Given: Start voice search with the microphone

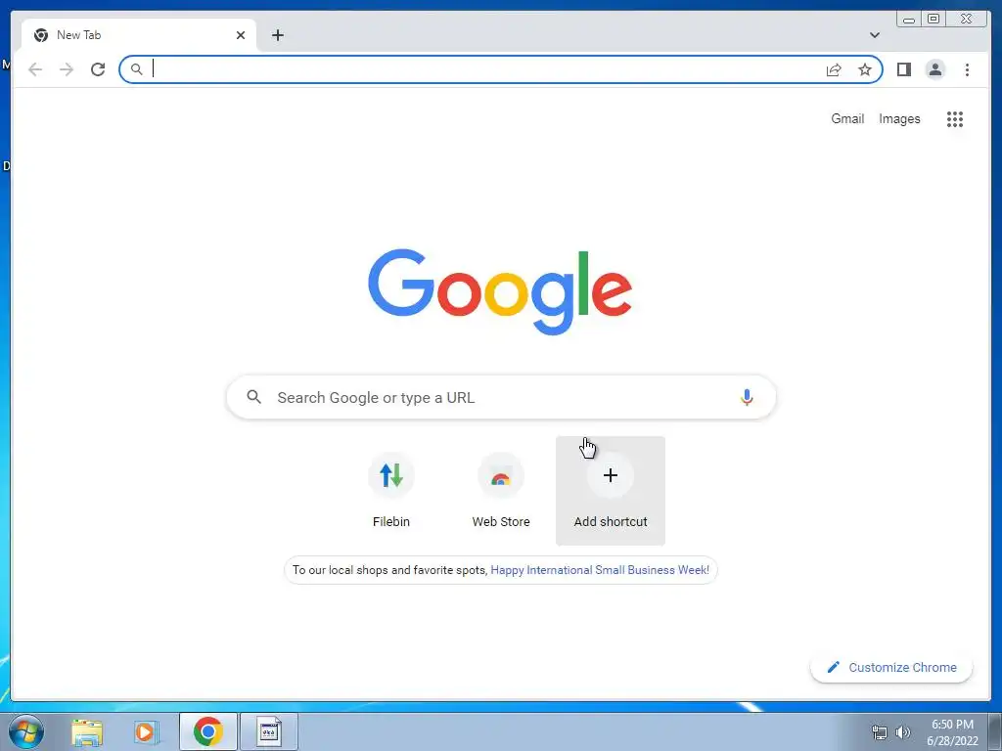Looking at the screenshot, I should [x=747, y=397].
